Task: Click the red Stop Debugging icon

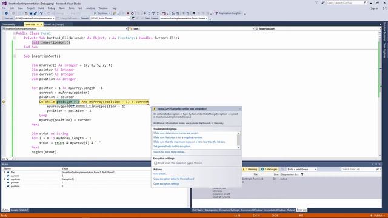Action: (x=128, y=13)
